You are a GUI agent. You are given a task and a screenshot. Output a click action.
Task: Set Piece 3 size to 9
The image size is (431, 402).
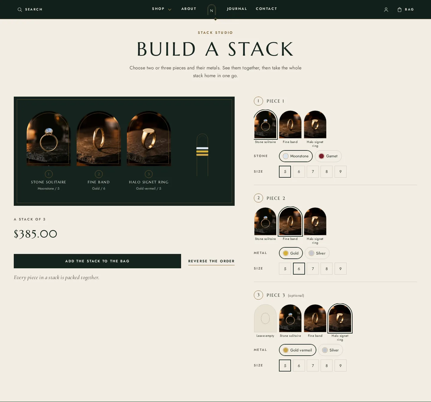(x=341, y=366)
